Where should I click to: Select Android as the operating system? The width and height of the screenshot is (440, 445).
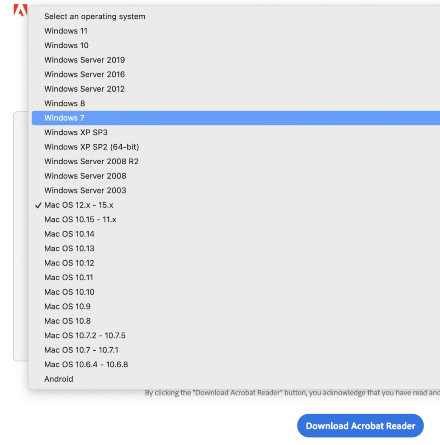pos(59,379)
